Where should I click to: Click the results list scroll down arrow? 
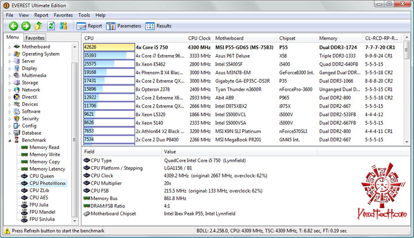coord(407,141)
